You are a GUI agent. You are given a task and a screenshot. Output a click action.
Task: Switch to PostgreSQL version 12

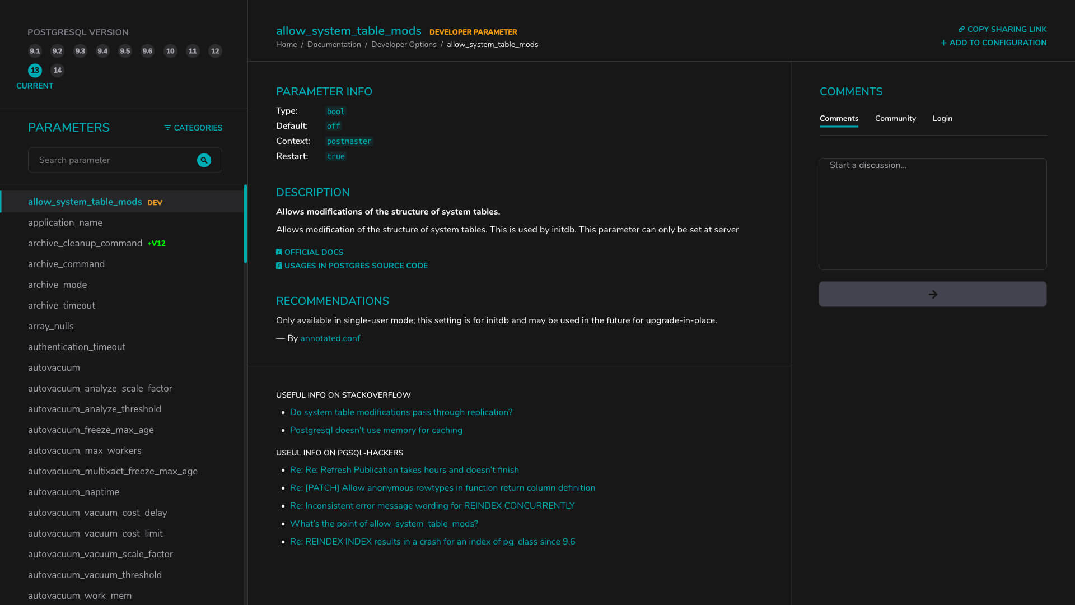(215, 51)
